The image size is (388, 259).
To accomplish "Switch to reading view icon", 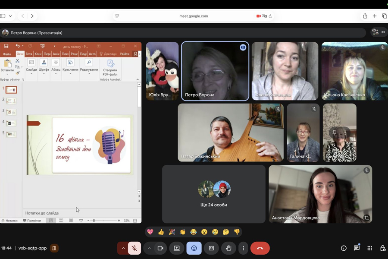I will 71,220.
